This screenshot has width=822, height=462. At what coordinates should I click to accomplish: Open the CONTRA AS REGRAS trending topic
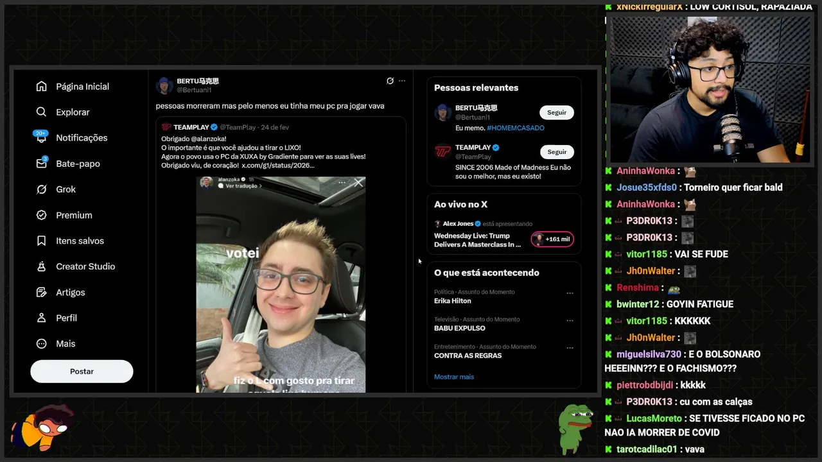pyautogui.click(x=468, y=355)
